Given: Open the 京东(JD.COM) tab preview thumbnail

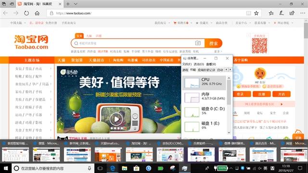Looking at the screenshot, I should [x=170, y=155].
